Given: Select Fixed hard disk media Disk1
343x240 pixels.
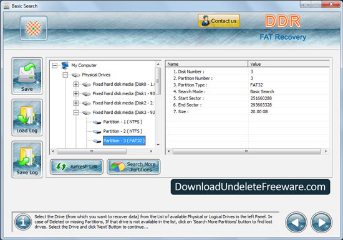Looking at the screenshot, I should point(123,93).
